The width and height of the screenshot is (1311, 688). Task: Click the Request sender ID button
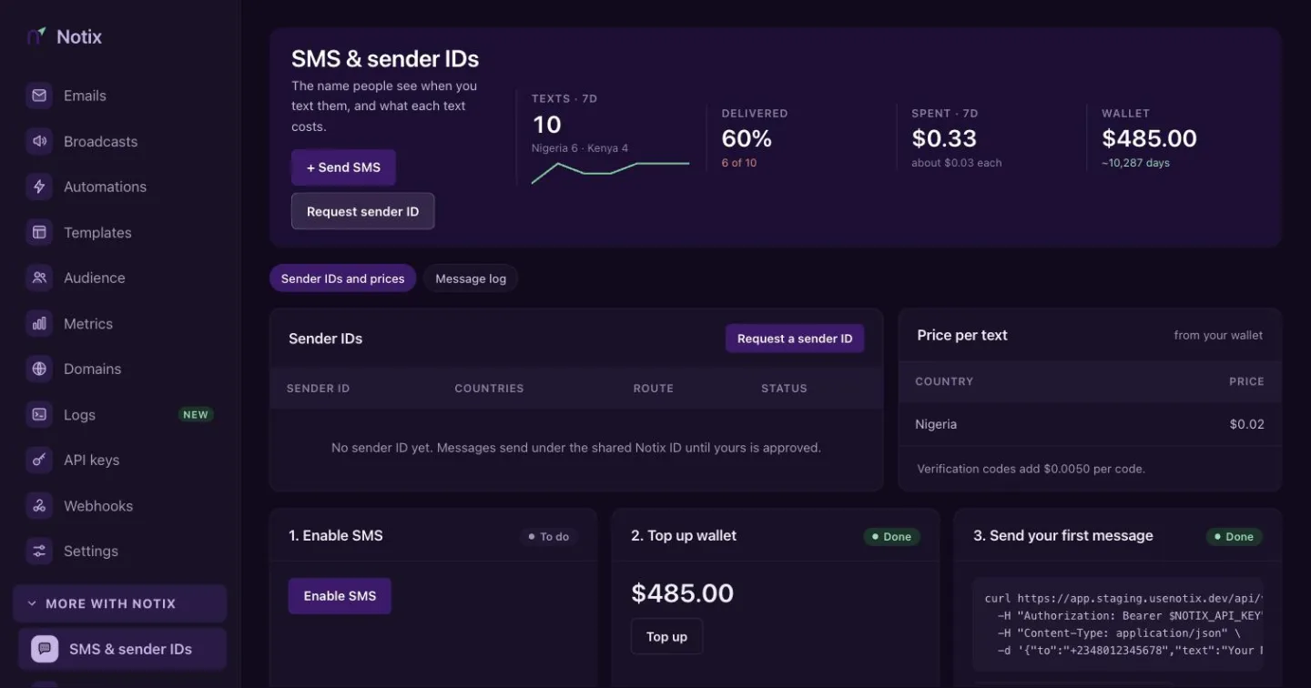click(x=362, y=211)
